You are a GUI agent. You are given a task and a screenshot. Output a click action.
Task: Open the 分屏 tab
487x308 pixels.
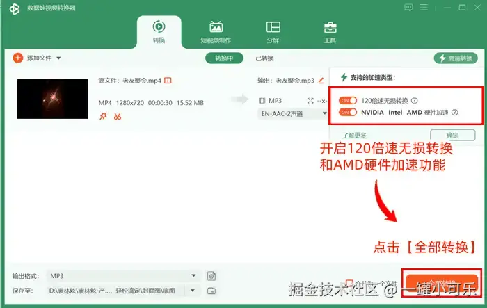click(x=273, y=32)
